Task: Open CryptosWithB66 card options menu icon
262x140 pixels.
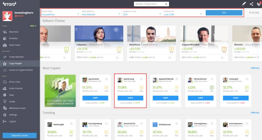Action: (222, 58)
